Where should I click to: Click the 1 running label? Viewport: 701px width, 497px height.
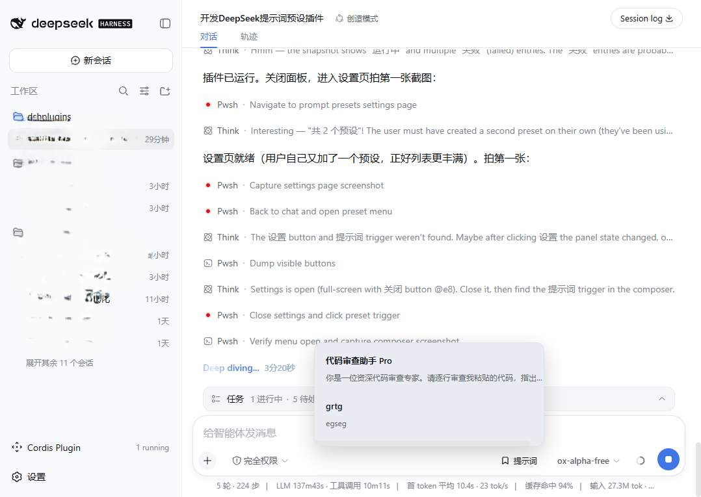tap(152, 448)
